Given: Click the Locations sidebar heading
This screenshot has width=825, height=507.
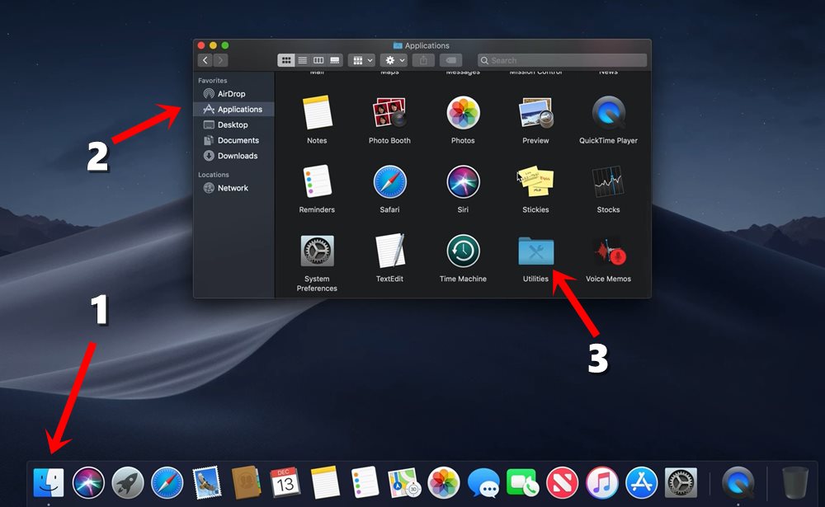Looking at the screenshot, I should click(x=213, y=175).
